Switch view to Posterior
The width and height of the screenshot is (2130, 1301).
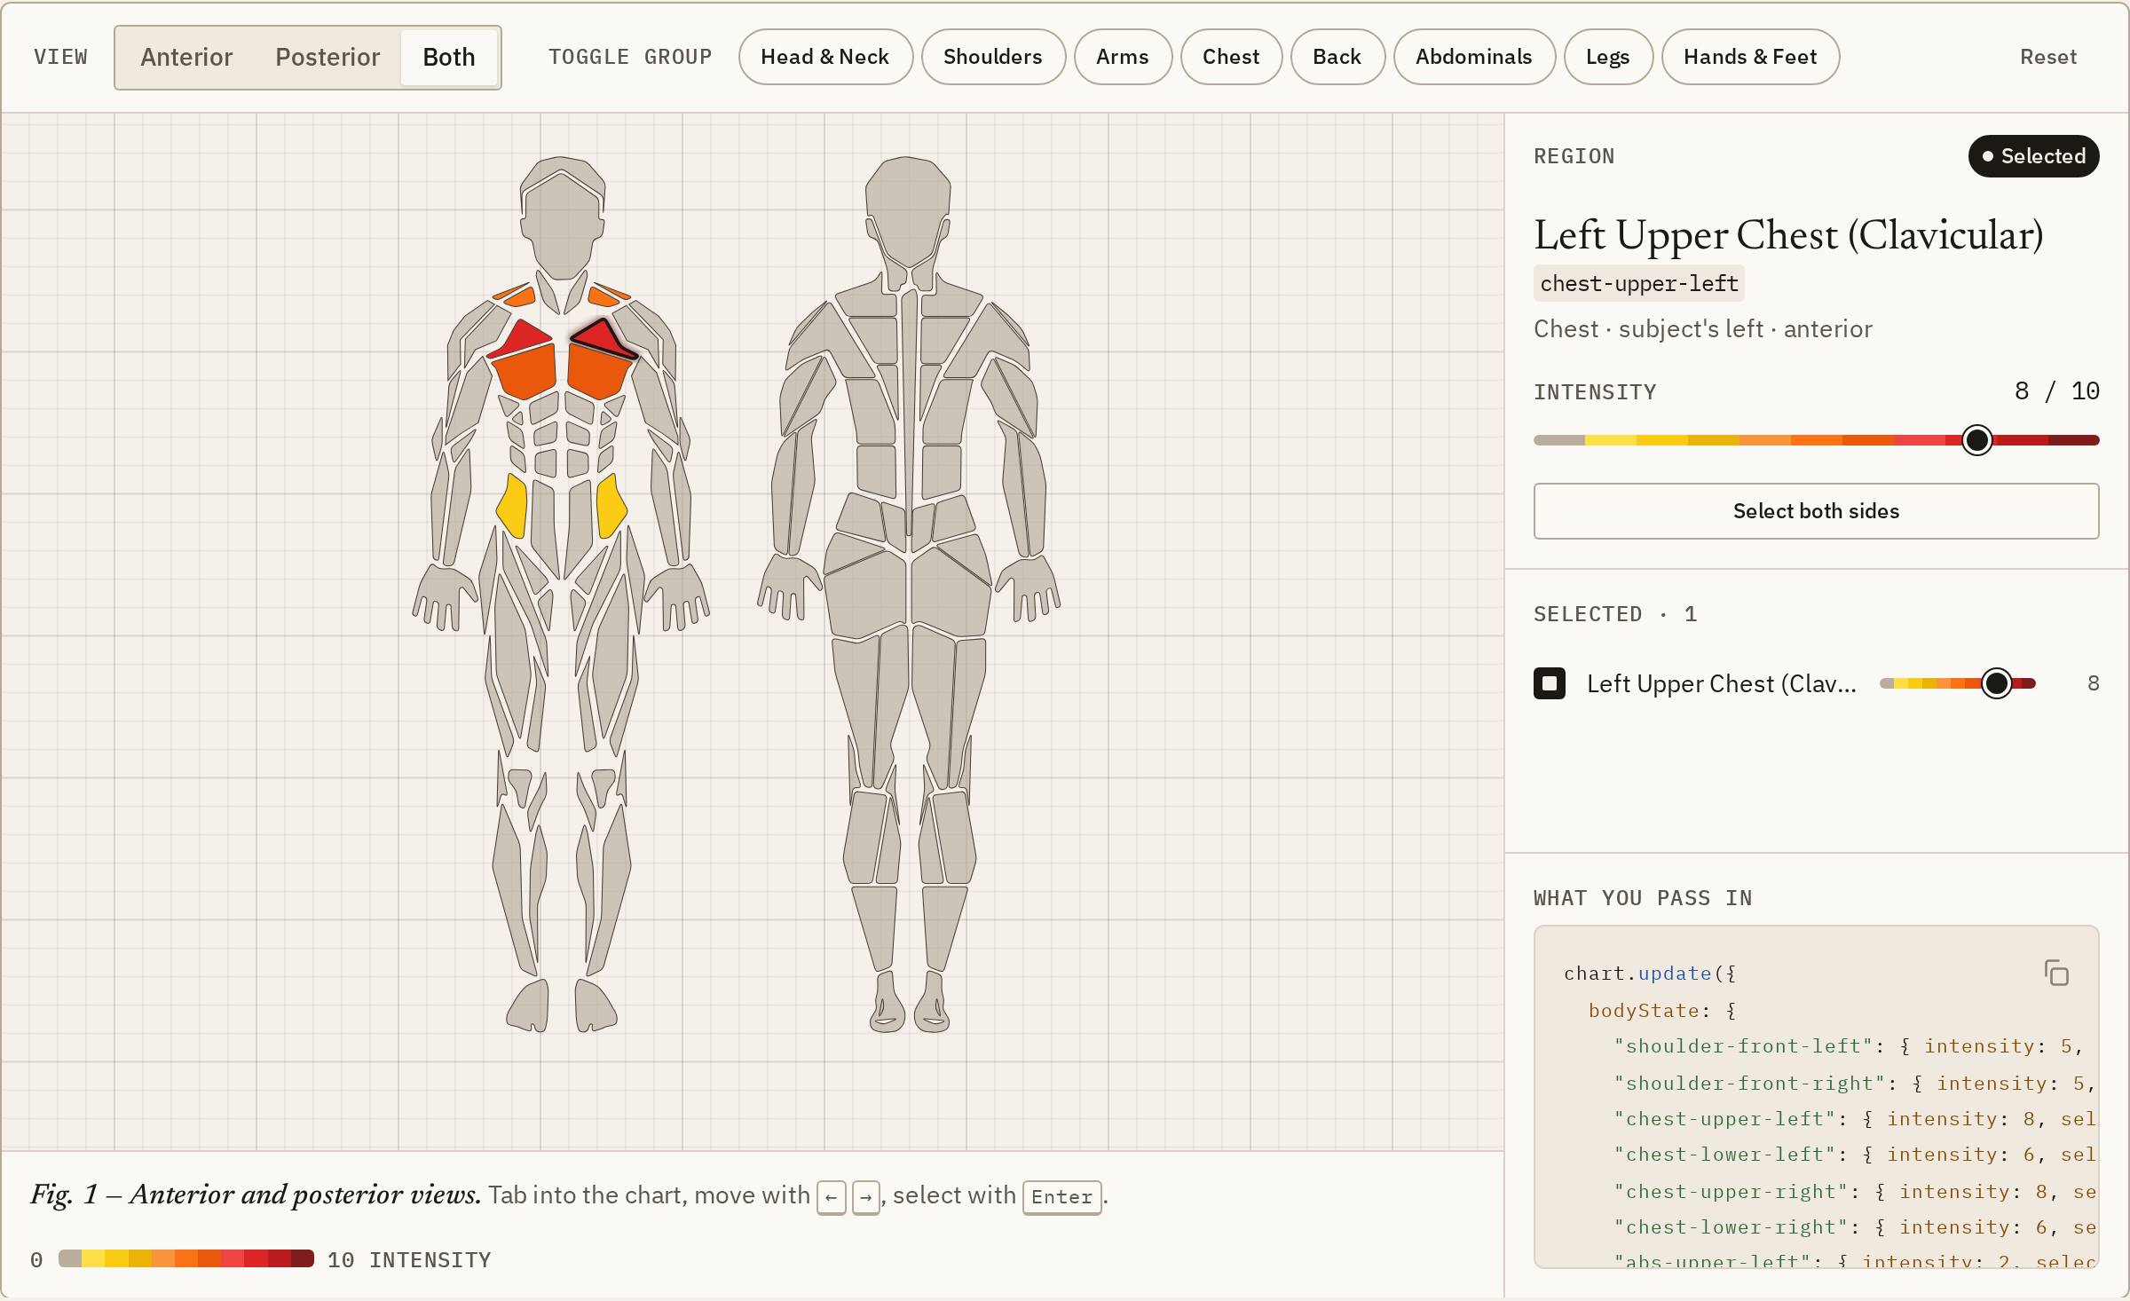[327, 57]
